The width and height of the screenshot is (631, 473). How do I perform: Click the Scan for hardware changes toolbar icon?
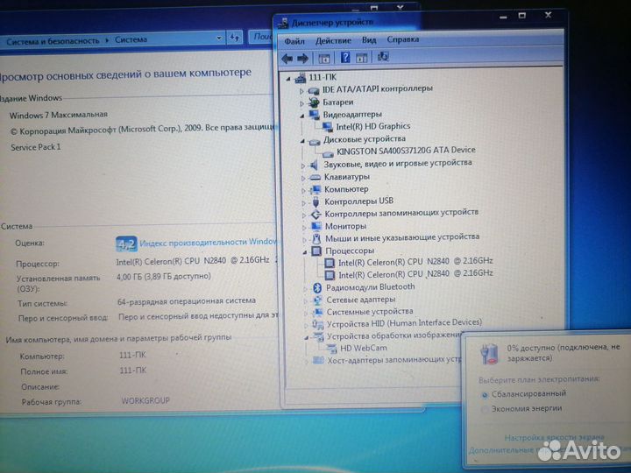pyautogui.click(x=383, y=57)
